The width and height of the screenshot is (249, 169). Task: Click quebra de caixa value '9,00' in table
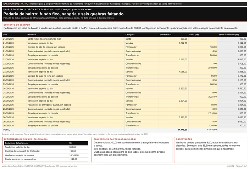point(215,93)
